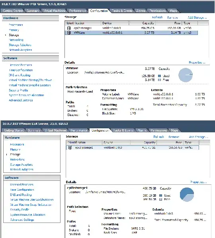Image resolution: width=215 pixels, height=238 pixels.
Task: Sort by Identification column on 10.0.7.102 table
Action: tap(83, 23)
